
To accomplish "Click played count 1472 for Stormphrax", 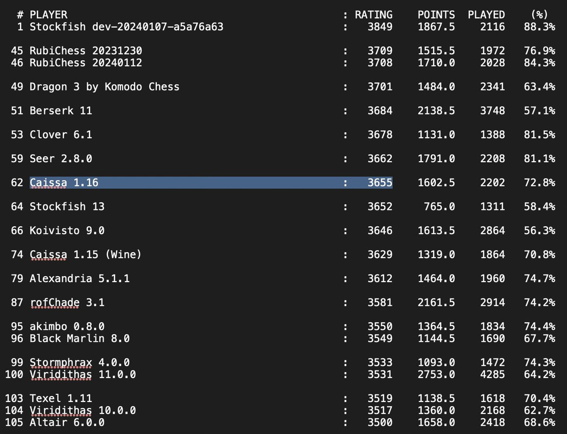I will pos(492,362).
